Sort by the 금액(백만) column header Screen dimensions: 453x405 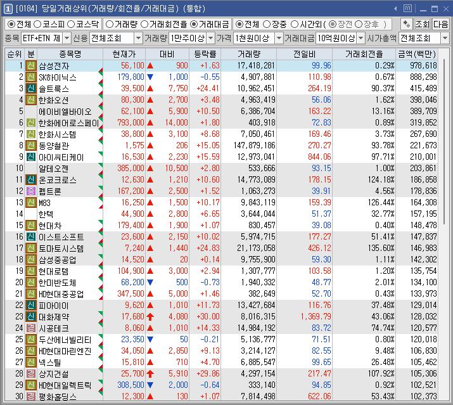tap(417, 54)
